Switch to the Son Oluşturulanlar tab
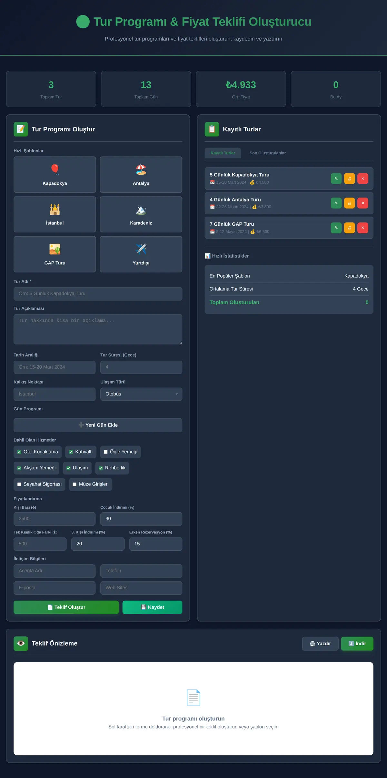 click(x=268, y=153)
